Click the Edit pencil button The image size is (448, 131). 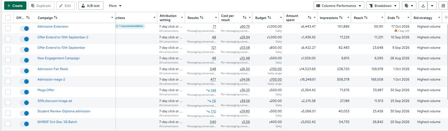click(x=65, y=6)
